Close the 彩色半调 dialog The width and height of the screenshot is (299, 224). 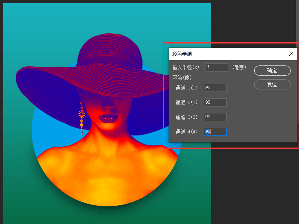coord(291,54)
